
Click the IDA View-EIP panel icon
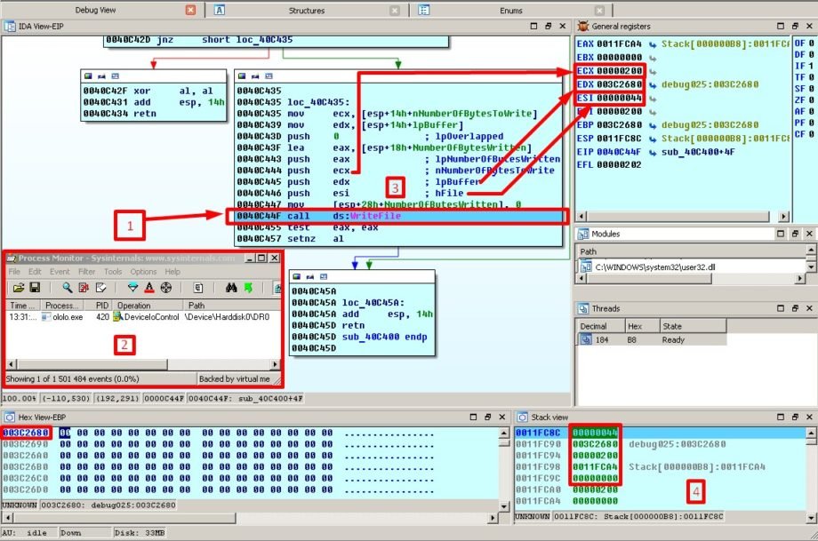10,26
